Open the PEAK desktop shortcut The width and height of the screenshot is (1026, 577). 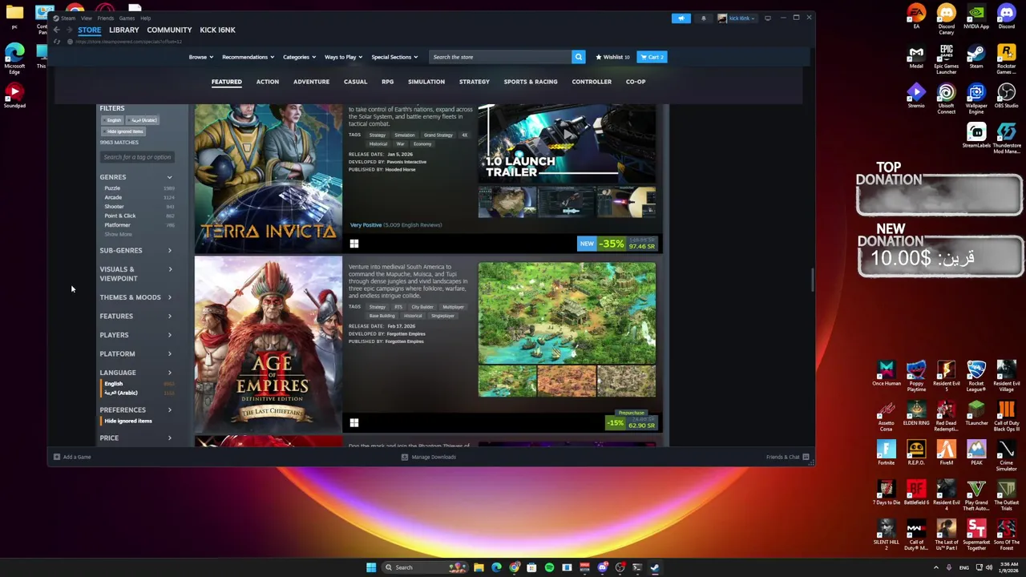pos(976,454)
